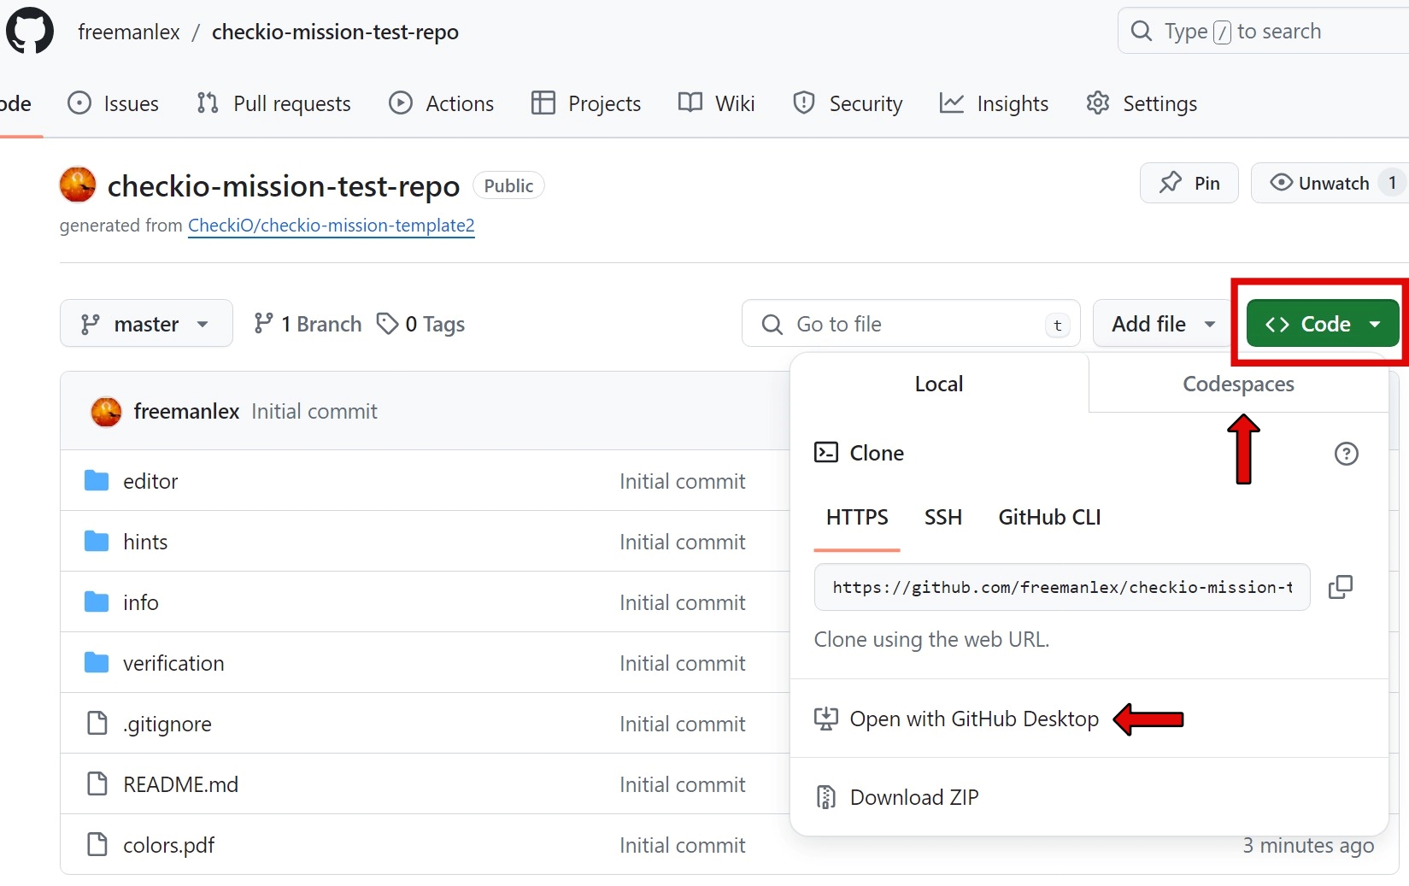Screen dimensions: 1409x886
Task: Open the Initial commit message in the header row
Action: pos(314,411)
